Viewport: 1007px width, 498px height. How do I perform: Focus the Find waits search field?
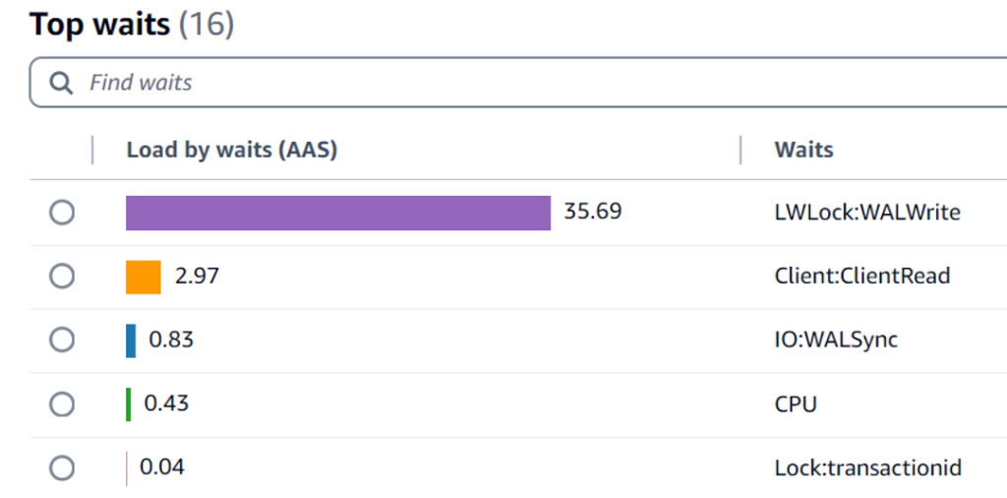coord(518,83)
